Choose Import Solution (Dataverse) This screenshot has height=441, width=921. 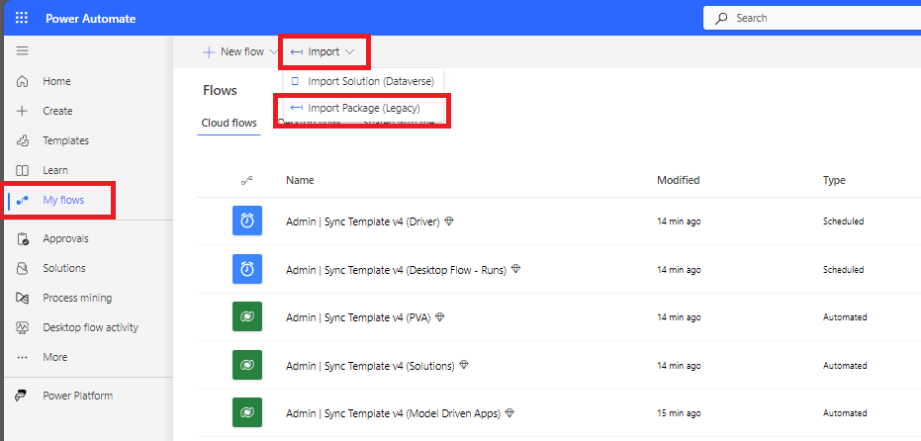click(364, 81)
